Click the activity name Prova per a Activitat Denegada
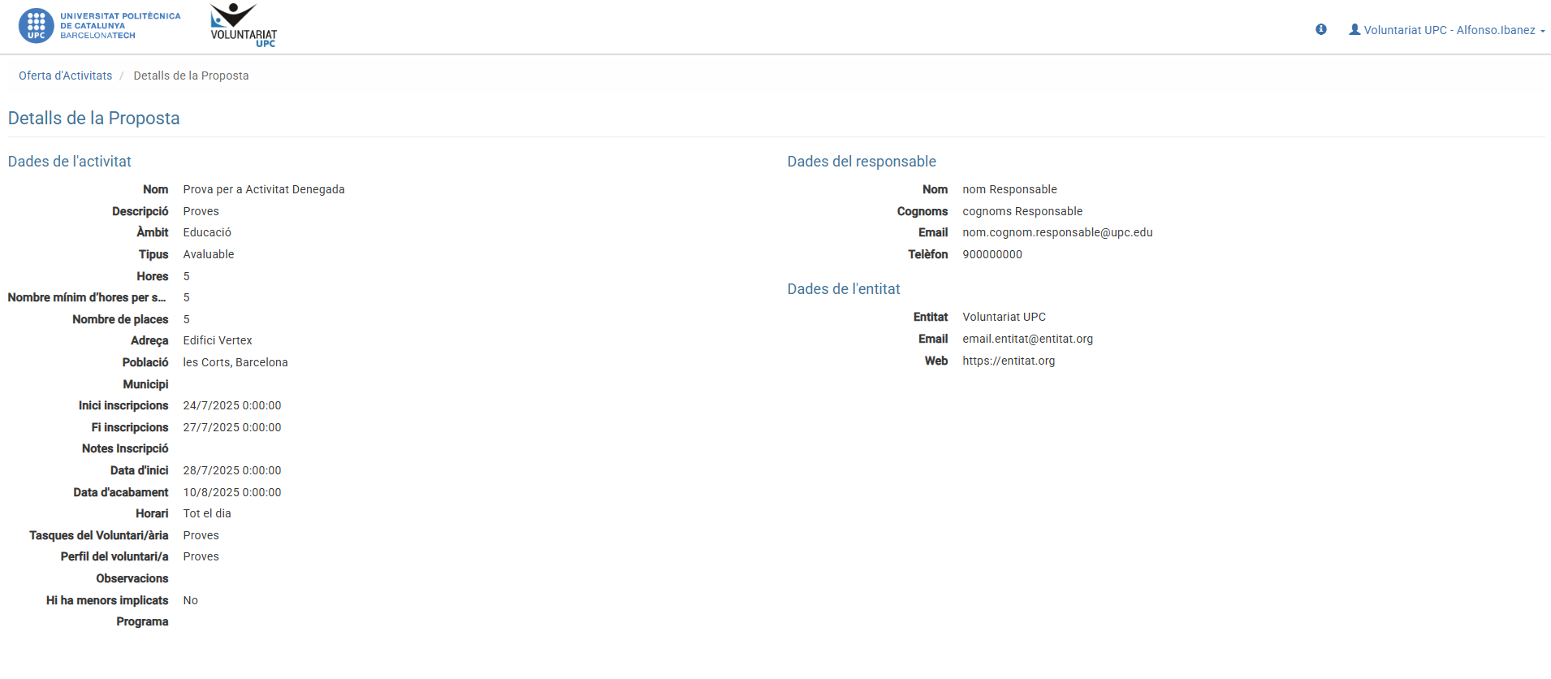This screenshot has height=679, width=1551. click(263, 189)
